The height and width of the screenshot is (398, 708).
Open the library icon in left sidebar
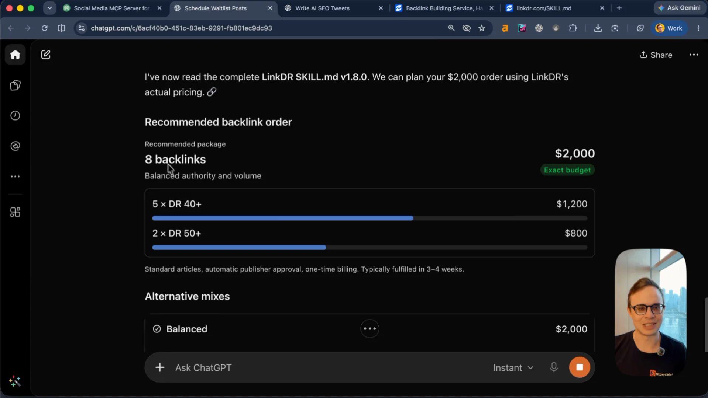pos(15,85)
